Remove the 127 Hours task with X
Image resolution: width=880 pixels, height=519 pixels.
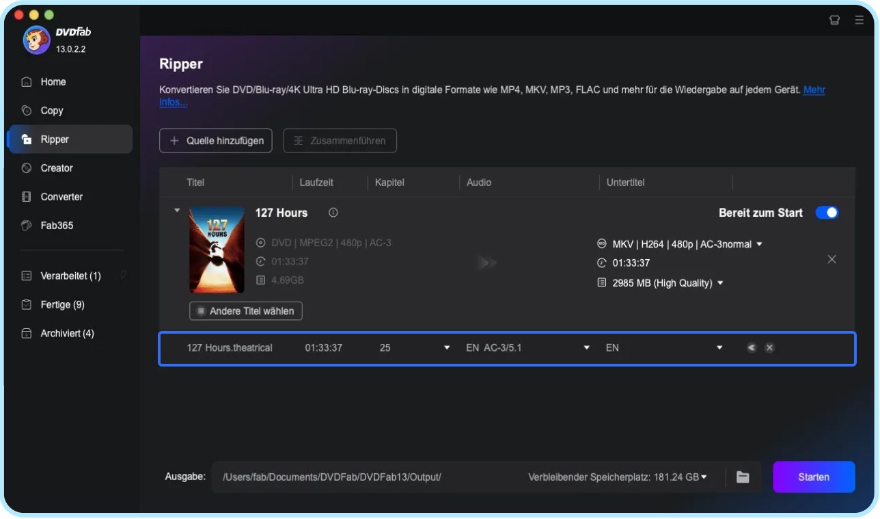[831, 260]
